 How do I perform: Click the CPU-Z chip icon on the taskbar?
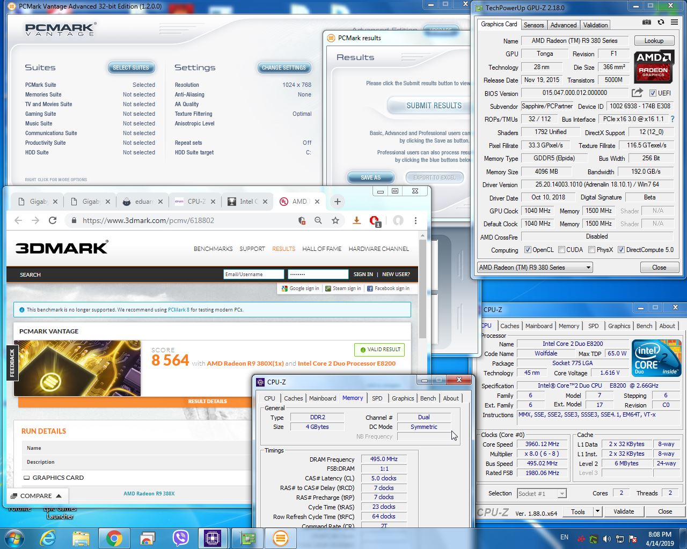pyautogui.click(x=213, y=538)
